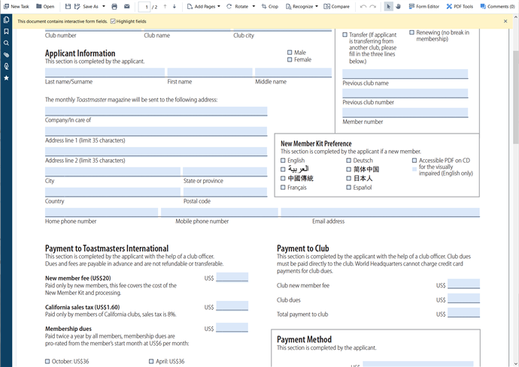Check the April US$36 checkbox
The image size is (519, 367).
[151, 362]
